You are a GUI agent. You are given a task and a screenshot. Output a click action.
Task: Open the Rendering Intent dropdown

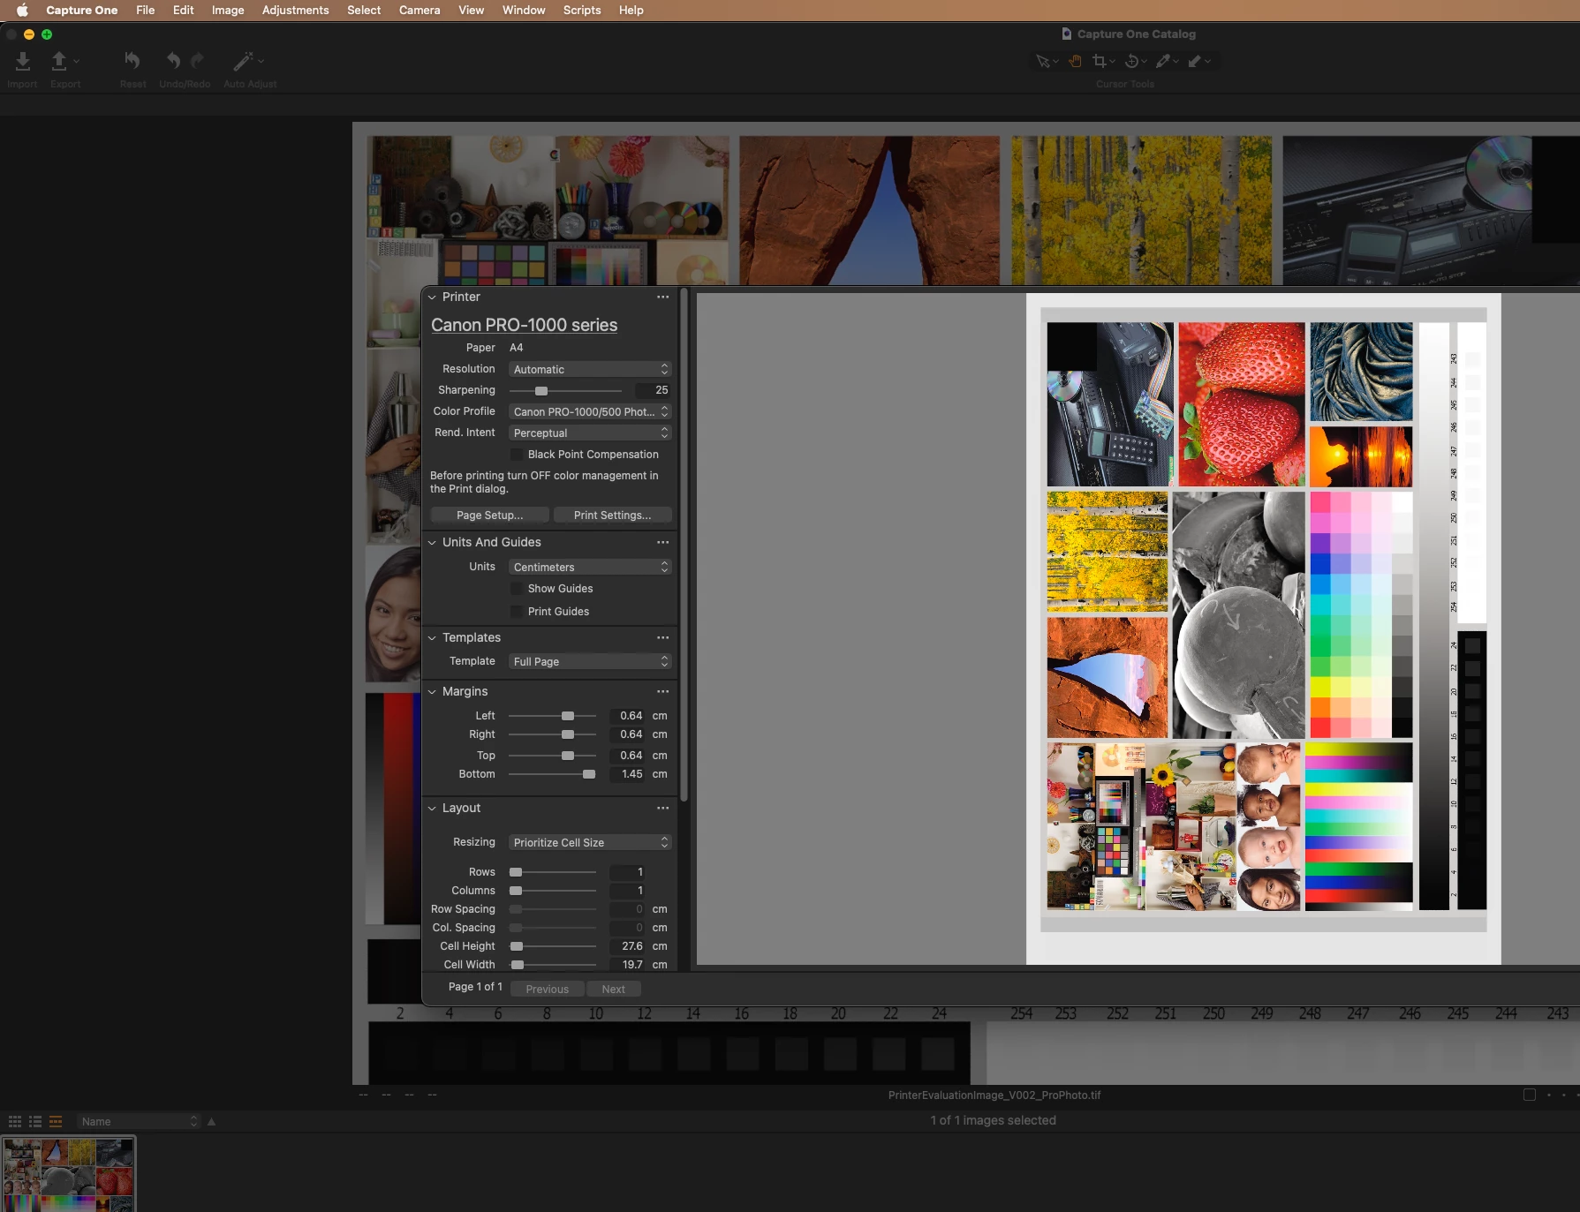pyautogui.click(x=590, y=433)
